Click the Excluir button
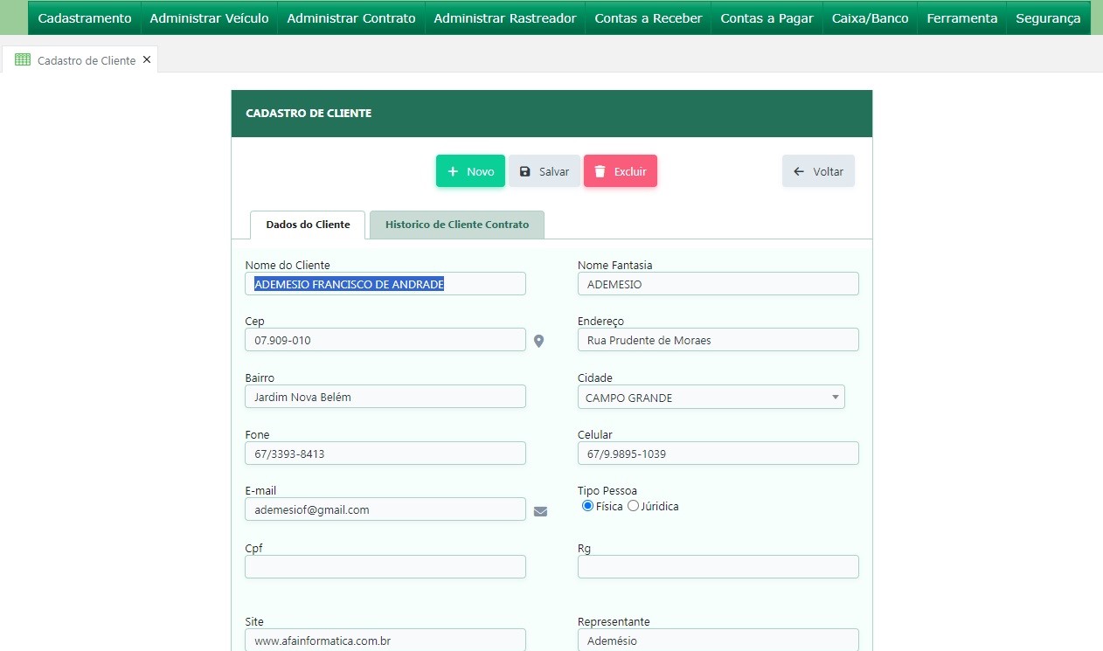1103x651 pixels. (620, 171)
